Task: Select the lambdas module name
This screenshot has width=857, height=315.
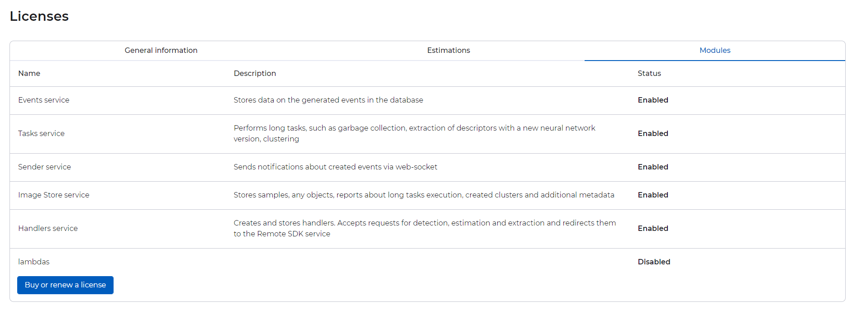Action: pyautogui.click(x=34, y=262)
